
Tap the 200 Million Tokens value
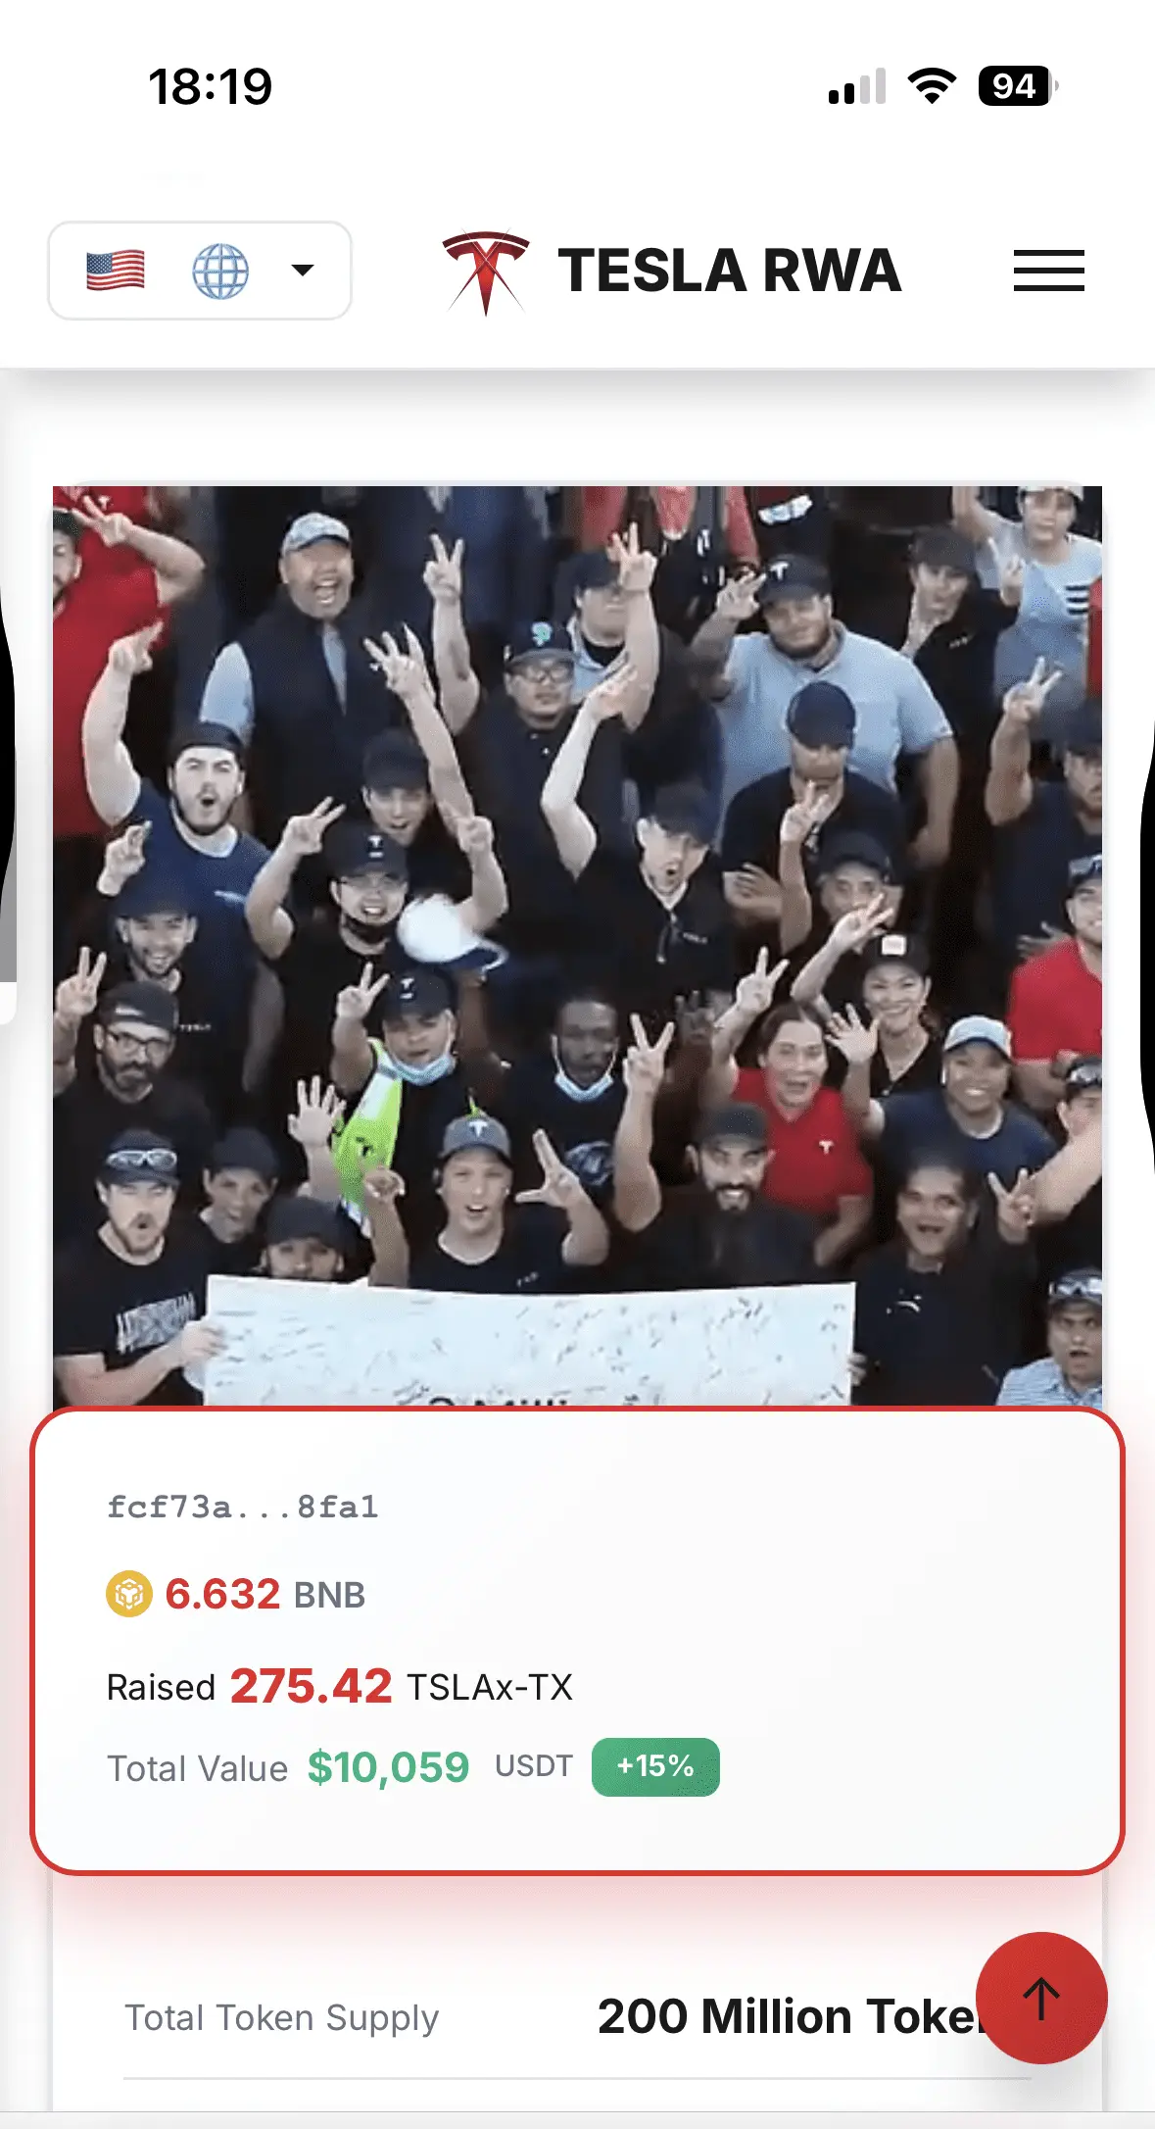pyautogui.click(x=788, y=2017)
